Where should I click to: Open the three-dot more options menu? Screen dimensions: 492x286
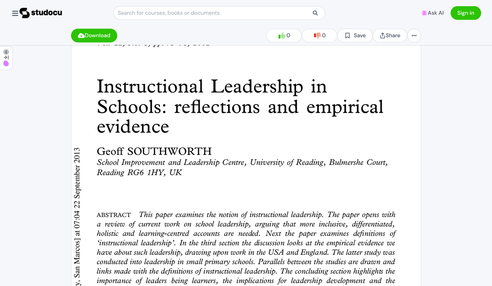click(414, 36)
